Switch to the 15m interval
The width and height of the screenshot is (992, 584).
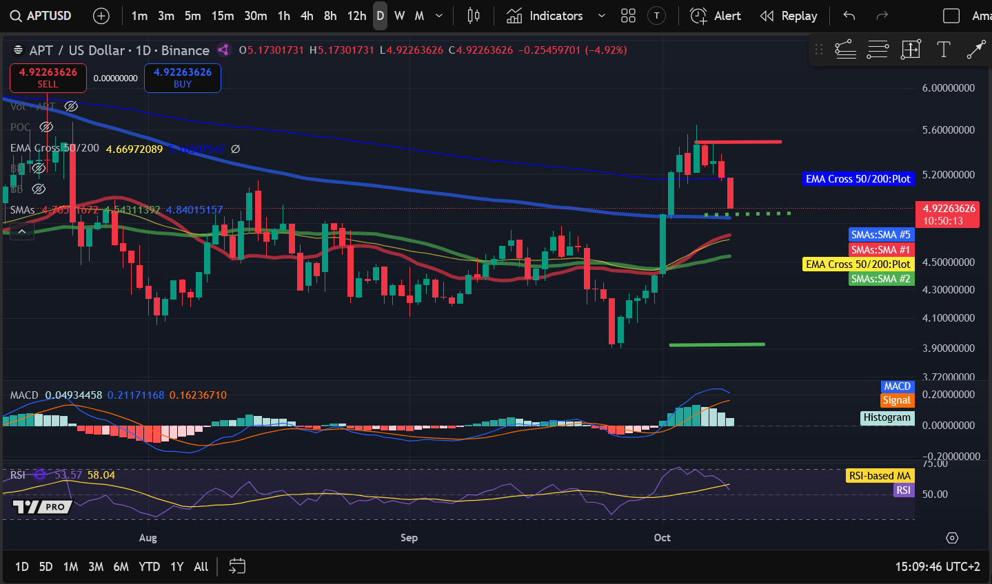[223, 16]
